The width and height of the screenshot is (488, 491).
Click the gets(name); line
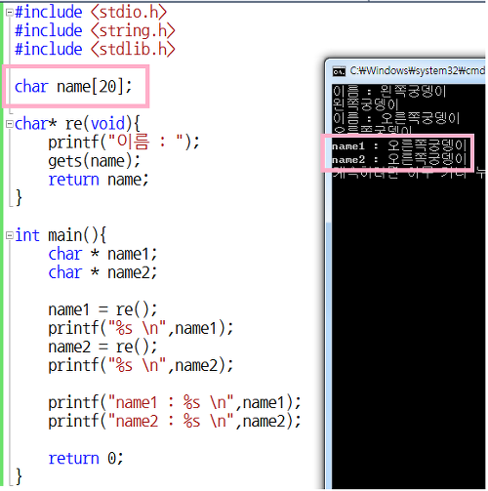pyautogui.click(x=94, y=161)
